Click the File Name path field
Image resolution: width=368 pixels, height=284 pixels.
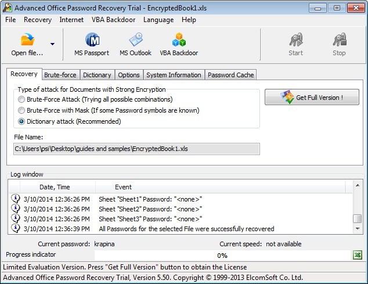[136, 149]
